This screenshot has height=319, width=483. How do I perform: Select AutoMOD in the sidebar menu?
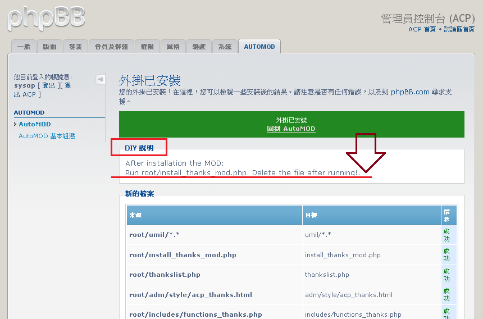pos(35,124)
